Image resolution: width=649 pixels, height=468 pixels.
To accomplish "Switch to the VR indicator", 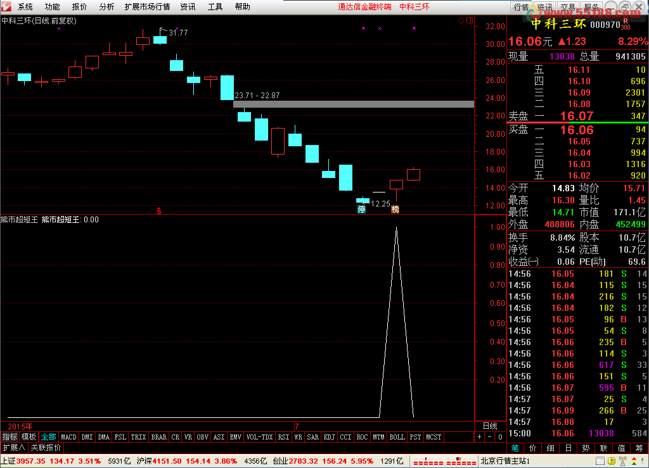I will click(x=188, y=436).
